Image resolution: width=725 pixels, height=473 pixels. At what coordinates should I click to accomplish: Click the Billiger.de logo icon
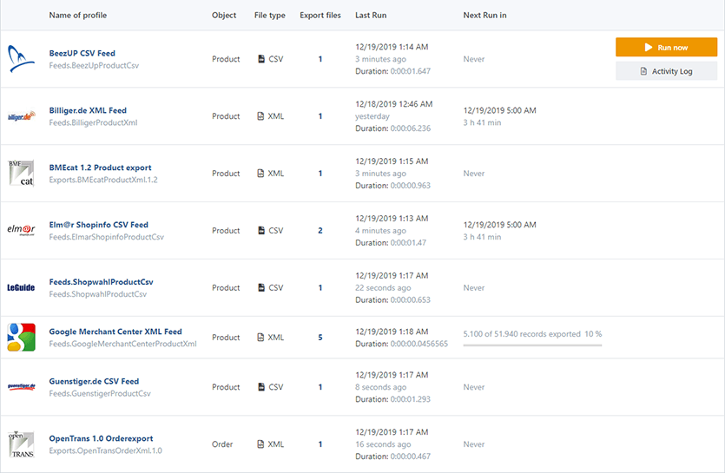click(21, 116)
